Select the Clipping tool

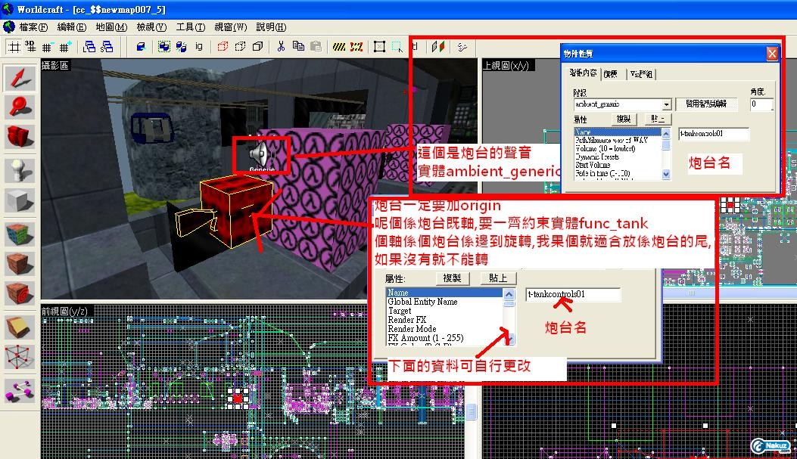(x=20, y=327)
